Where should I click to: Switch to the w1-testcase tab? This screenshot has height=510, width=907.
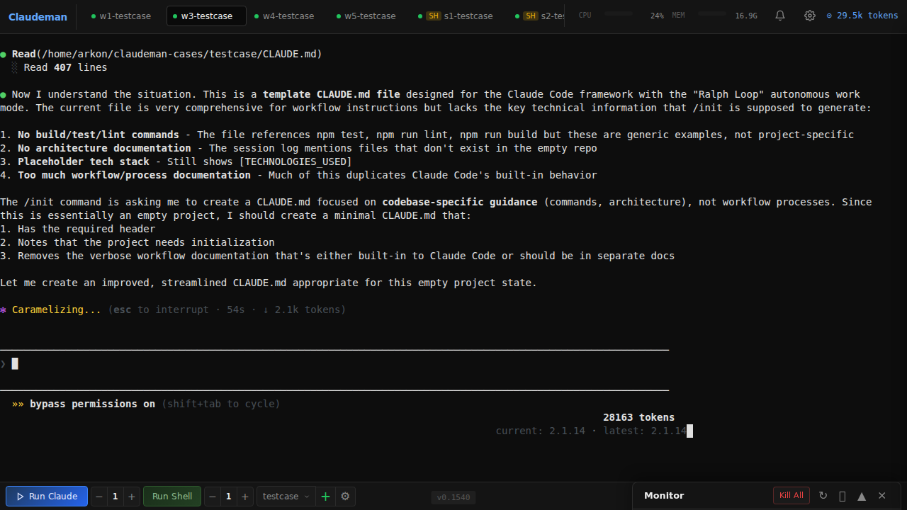pyautogui.click(x=121, y=16)
